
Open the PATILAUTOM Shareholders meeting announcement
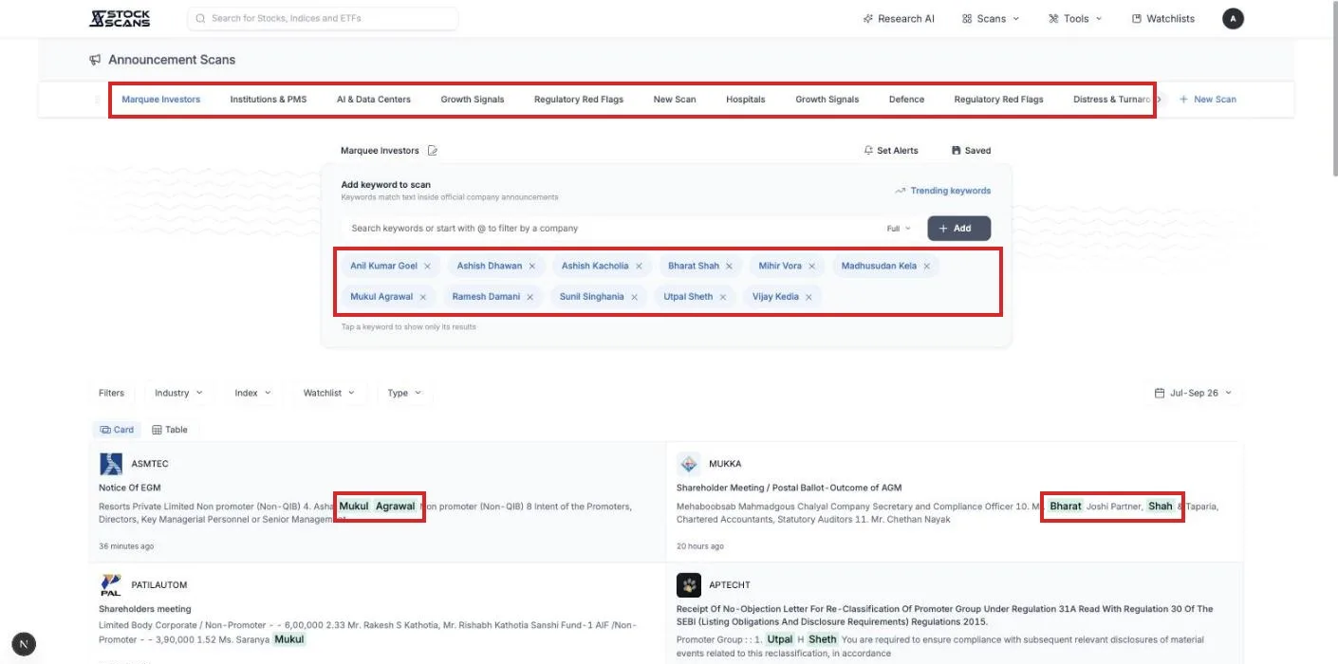[x=145, y=609]
